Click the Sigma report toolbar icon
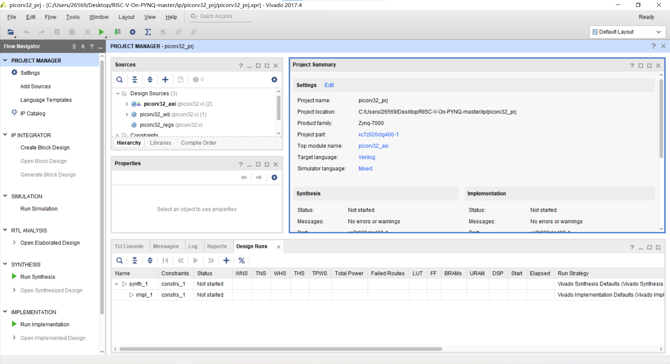 tap(148, 32)
